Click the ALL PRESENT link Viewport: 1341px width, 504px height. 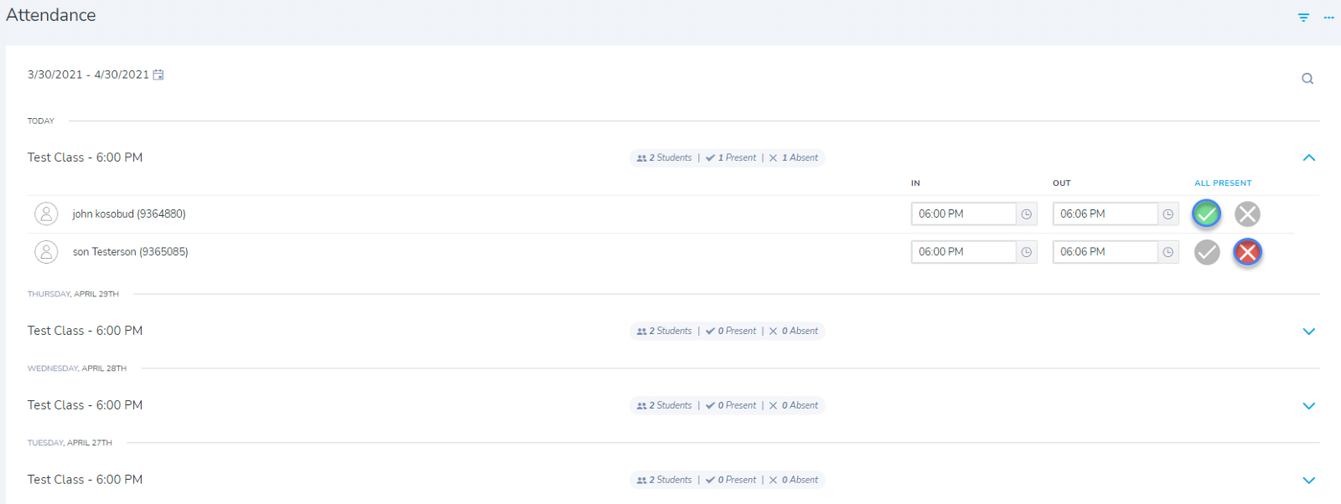point(1223,183)
